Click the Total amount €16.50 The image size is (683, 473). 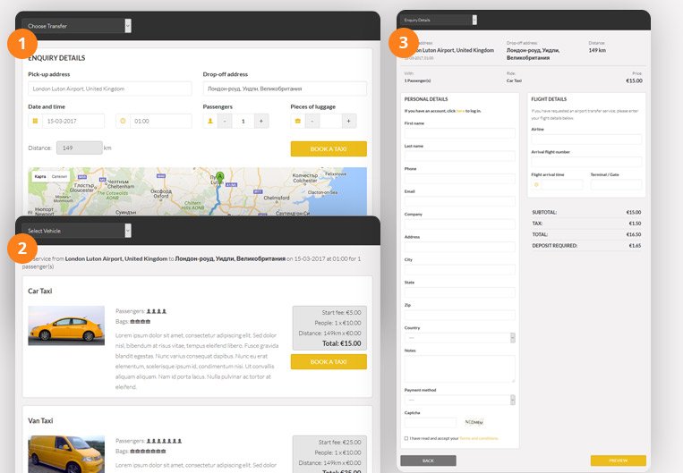634,234
